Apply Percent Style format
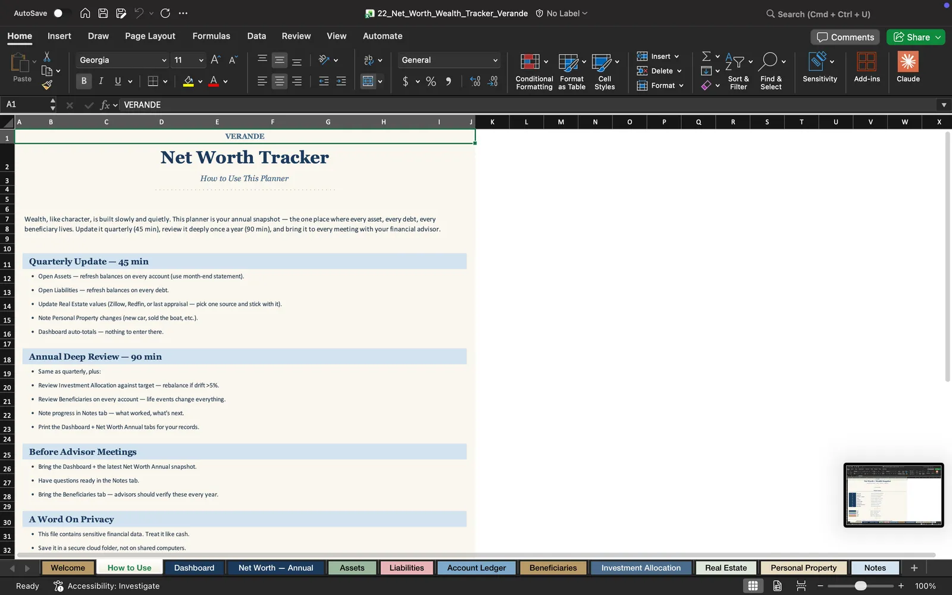This screenshot has width=952, height=595. pyautogui.click(x=431, y=82)
